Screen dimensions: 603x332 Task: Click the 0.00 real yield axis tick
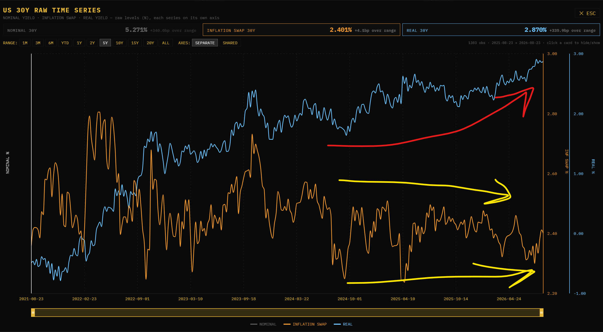(x=578, y=234)
